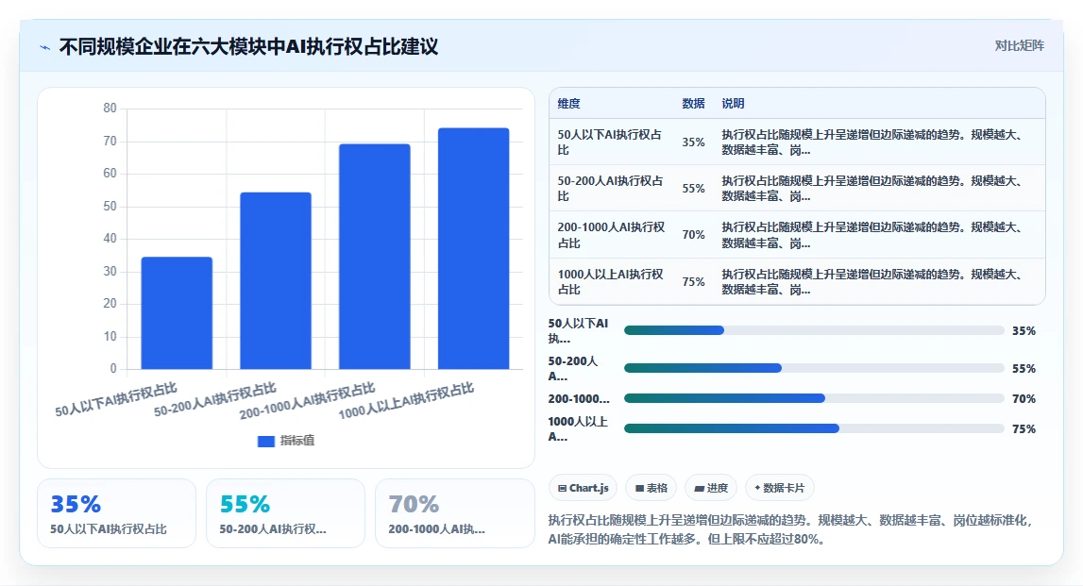Select the 70% data card
Image resolution: width=1083 pixels, height=586 pixels.
pyautogui.click(x=454, y=513)
